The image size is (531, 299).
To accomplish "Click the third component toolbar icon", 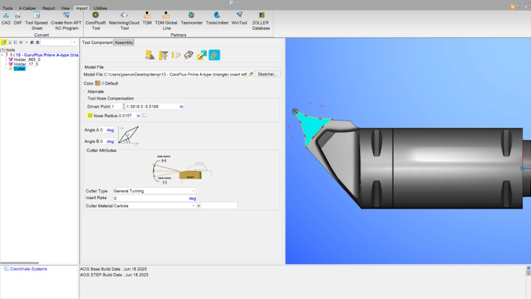I will 176,55.
